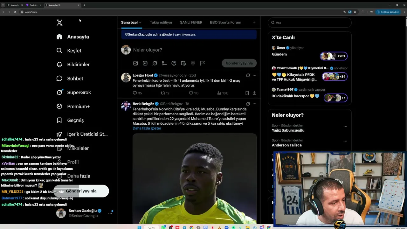This screenshot has width=407, height=229.
Task: Click the flag icon in composer
Action: click(203, 63)
